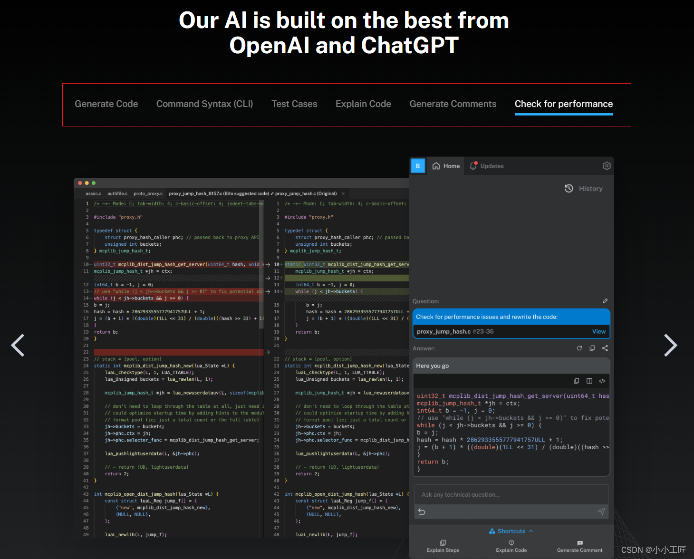Open the proto_proxy.c editor tab
Image resolution: width=694 pixels, height=559 pixels.
148,193
